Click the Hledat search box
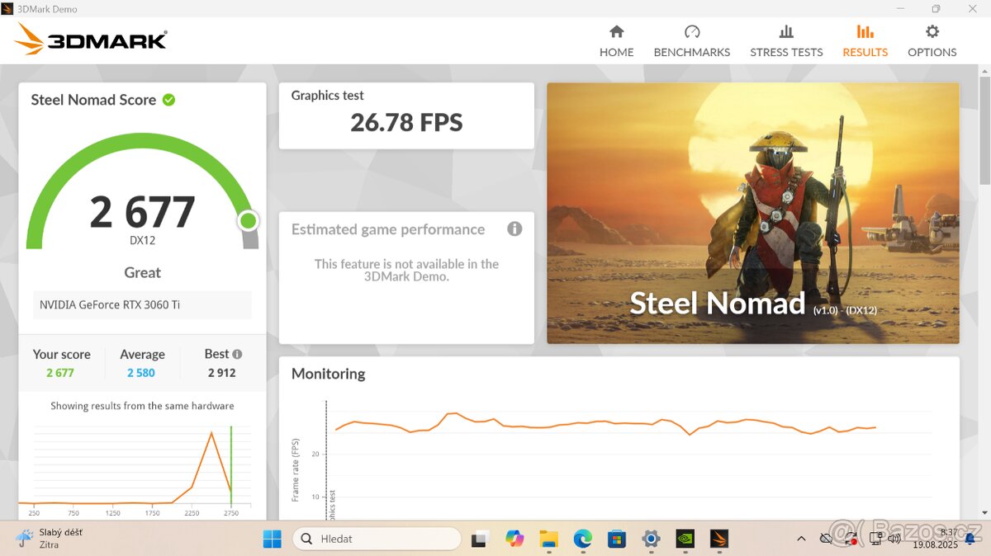This screenshot has width=991, height=556. (376, 539)
